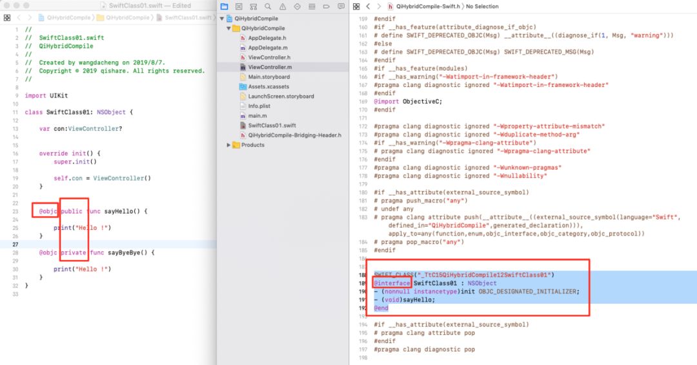
Task: Go forward in SwiftClass01 editor history
Action: pos(29,18)
